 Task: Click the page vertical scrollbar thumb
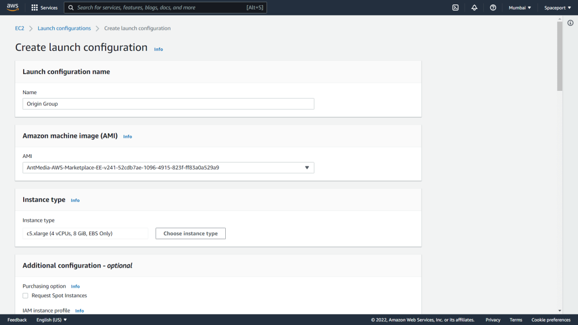point(559,55)
